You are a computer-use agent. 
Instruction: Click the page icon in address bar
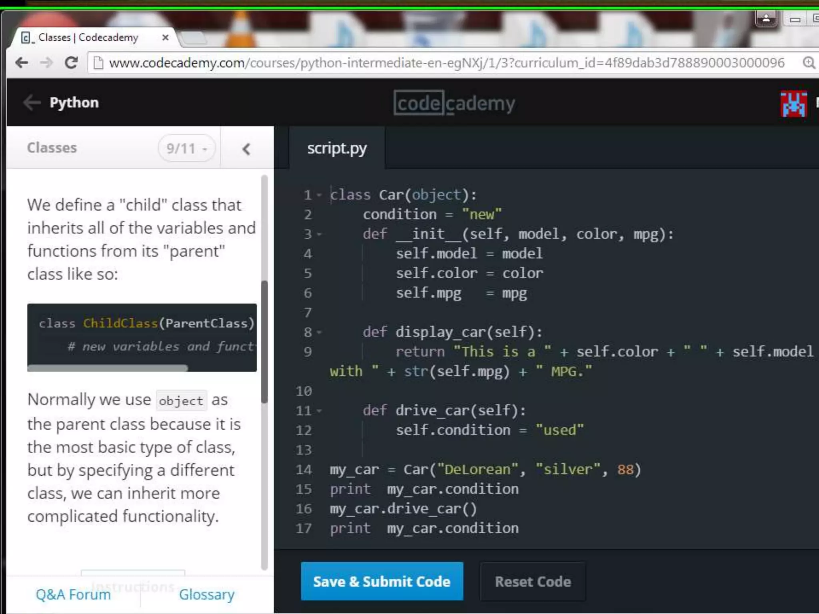click(x=98, y=63)
